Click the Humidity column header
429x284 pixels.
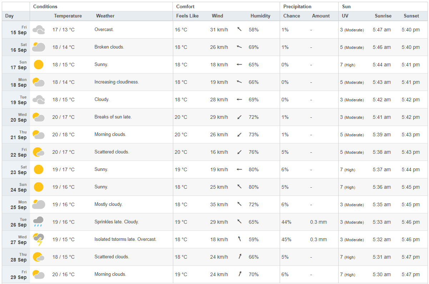point(260,16)
